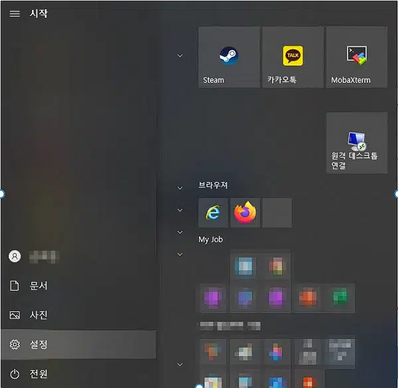Select the My Job group title
This screenshot has width=398, height=388.
coord(210,240)
